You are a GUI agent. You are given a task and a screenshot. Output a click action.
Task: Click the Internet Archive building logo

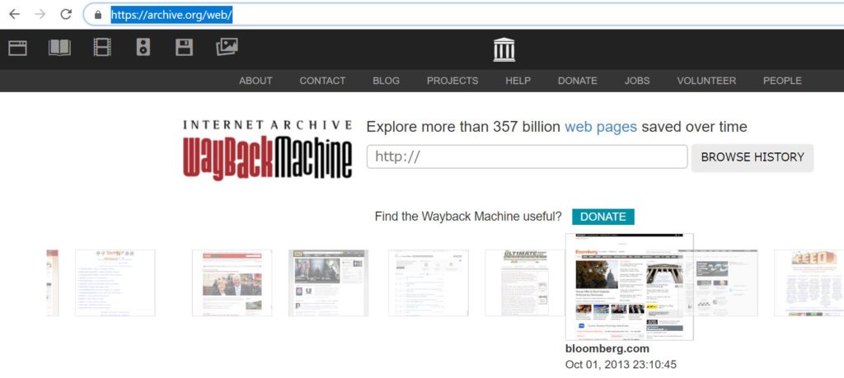pos(504,50)
